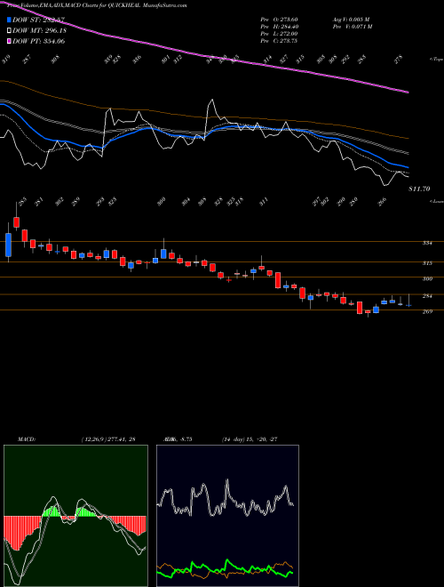
Task: Click the 'Pre V: 0.071 M' value
Action: click(x=352, y=27)
